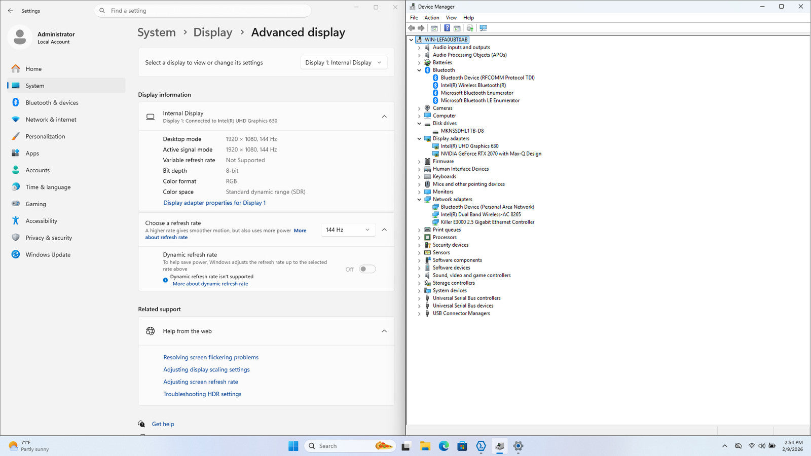Open the 144 Hz refresh rate dropdown
This screenshot has width=811, height=456.
pyautogui.click(x=348, y=230)
